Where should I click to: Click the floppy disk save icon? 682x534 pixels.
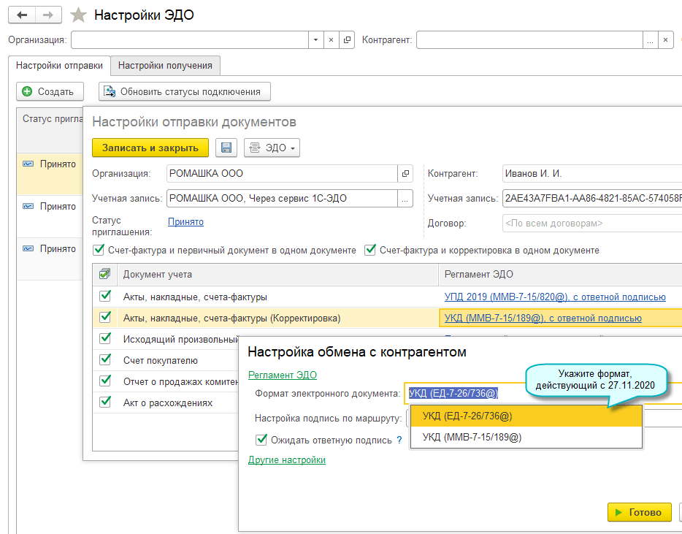pyautogui.click(x=226, y=148)
